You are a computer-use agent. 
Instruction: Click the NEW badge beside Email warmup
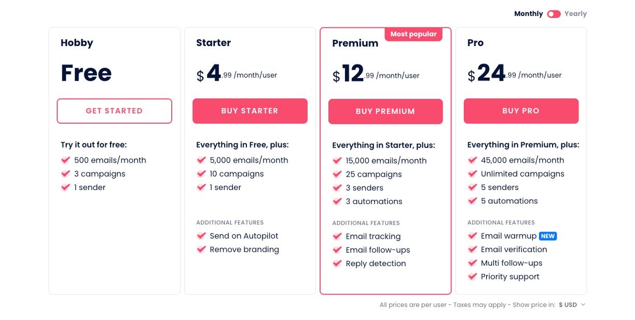pyautogui.click(x=548, y=236)
